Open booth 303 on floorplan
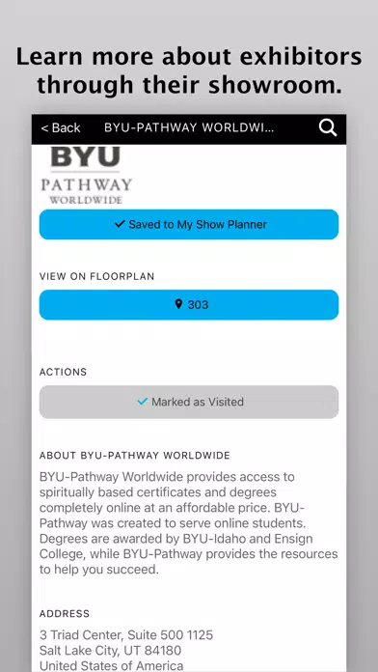This screenshot has width=378, height=672. coord(189,305)
